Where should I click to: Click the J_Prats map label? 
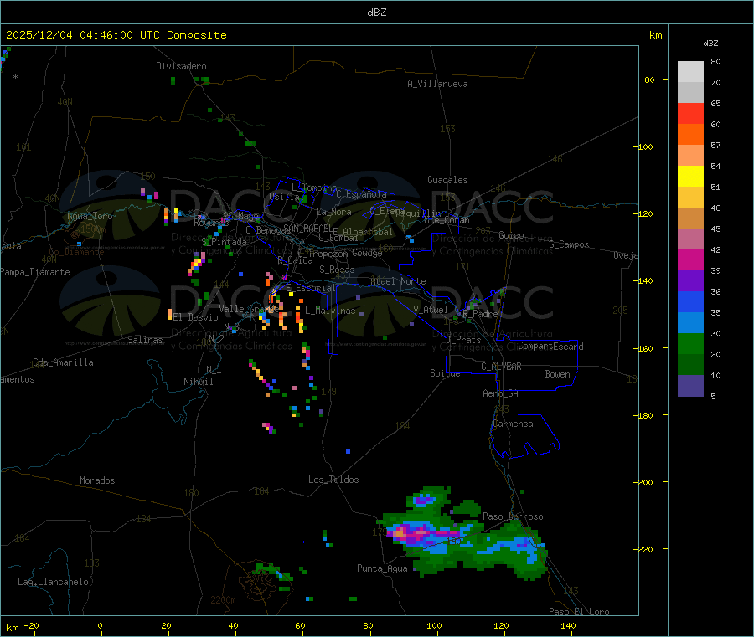tap(464, 340)
